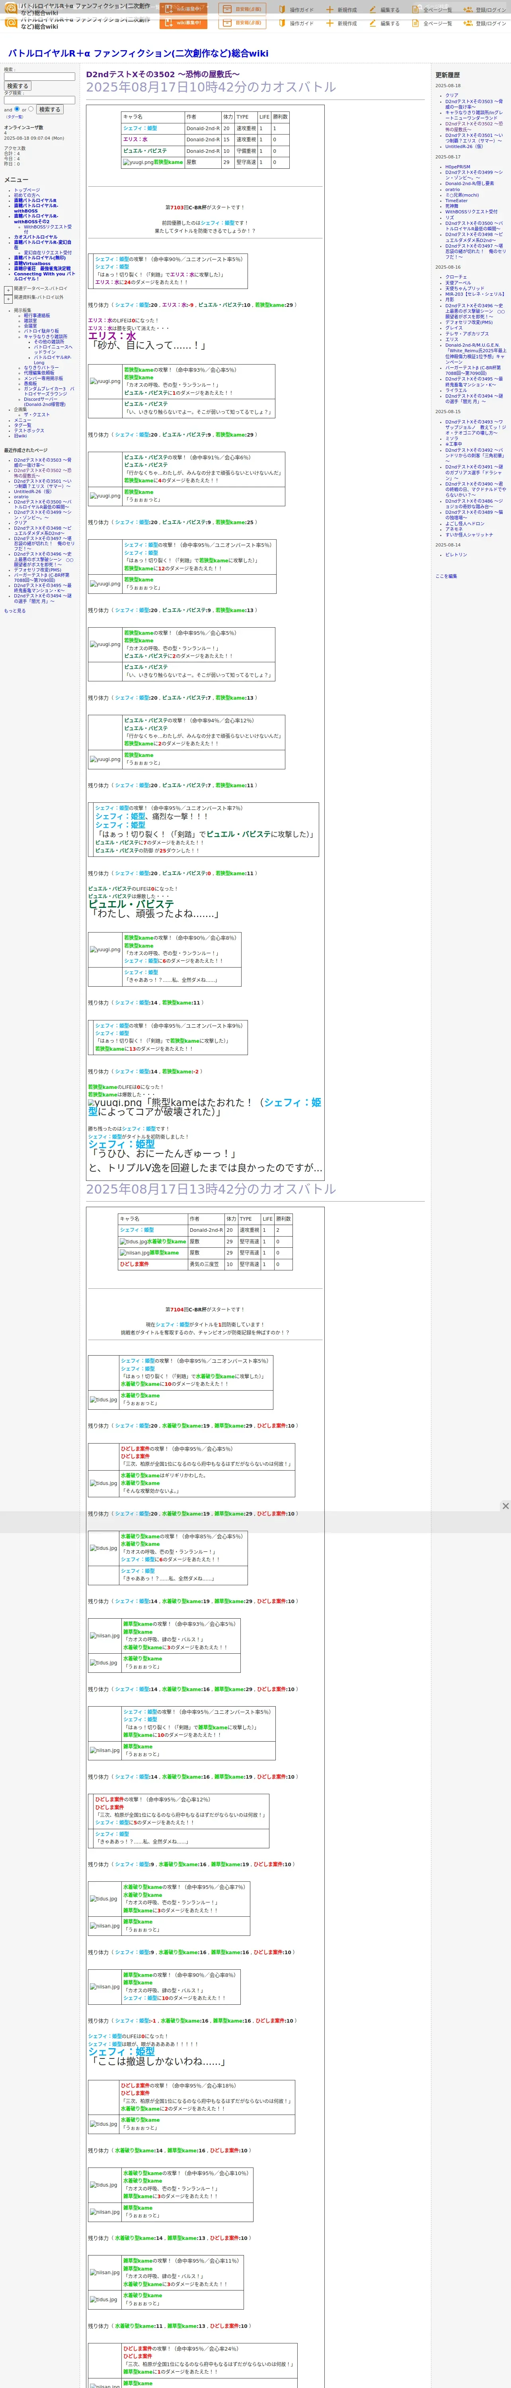Open ミソラ history link
The image size is (511, 2388).
tap(452, 439)
